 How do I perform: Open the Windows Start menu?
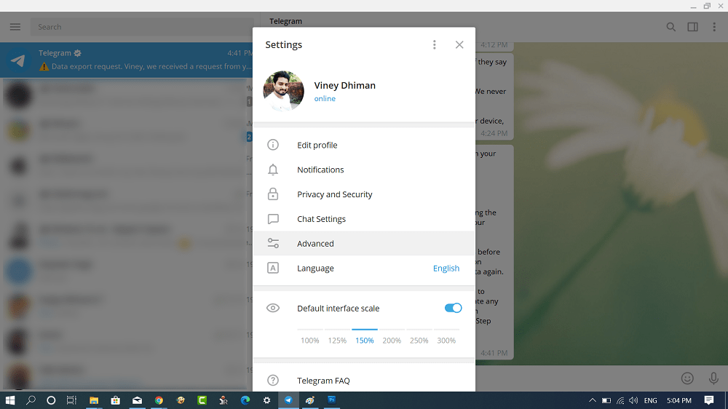coord(10,400)
